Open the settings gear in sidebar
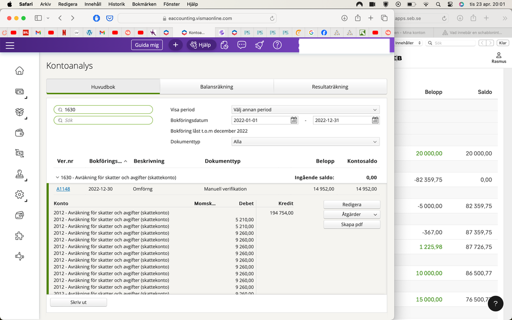 tap(19, 194)
